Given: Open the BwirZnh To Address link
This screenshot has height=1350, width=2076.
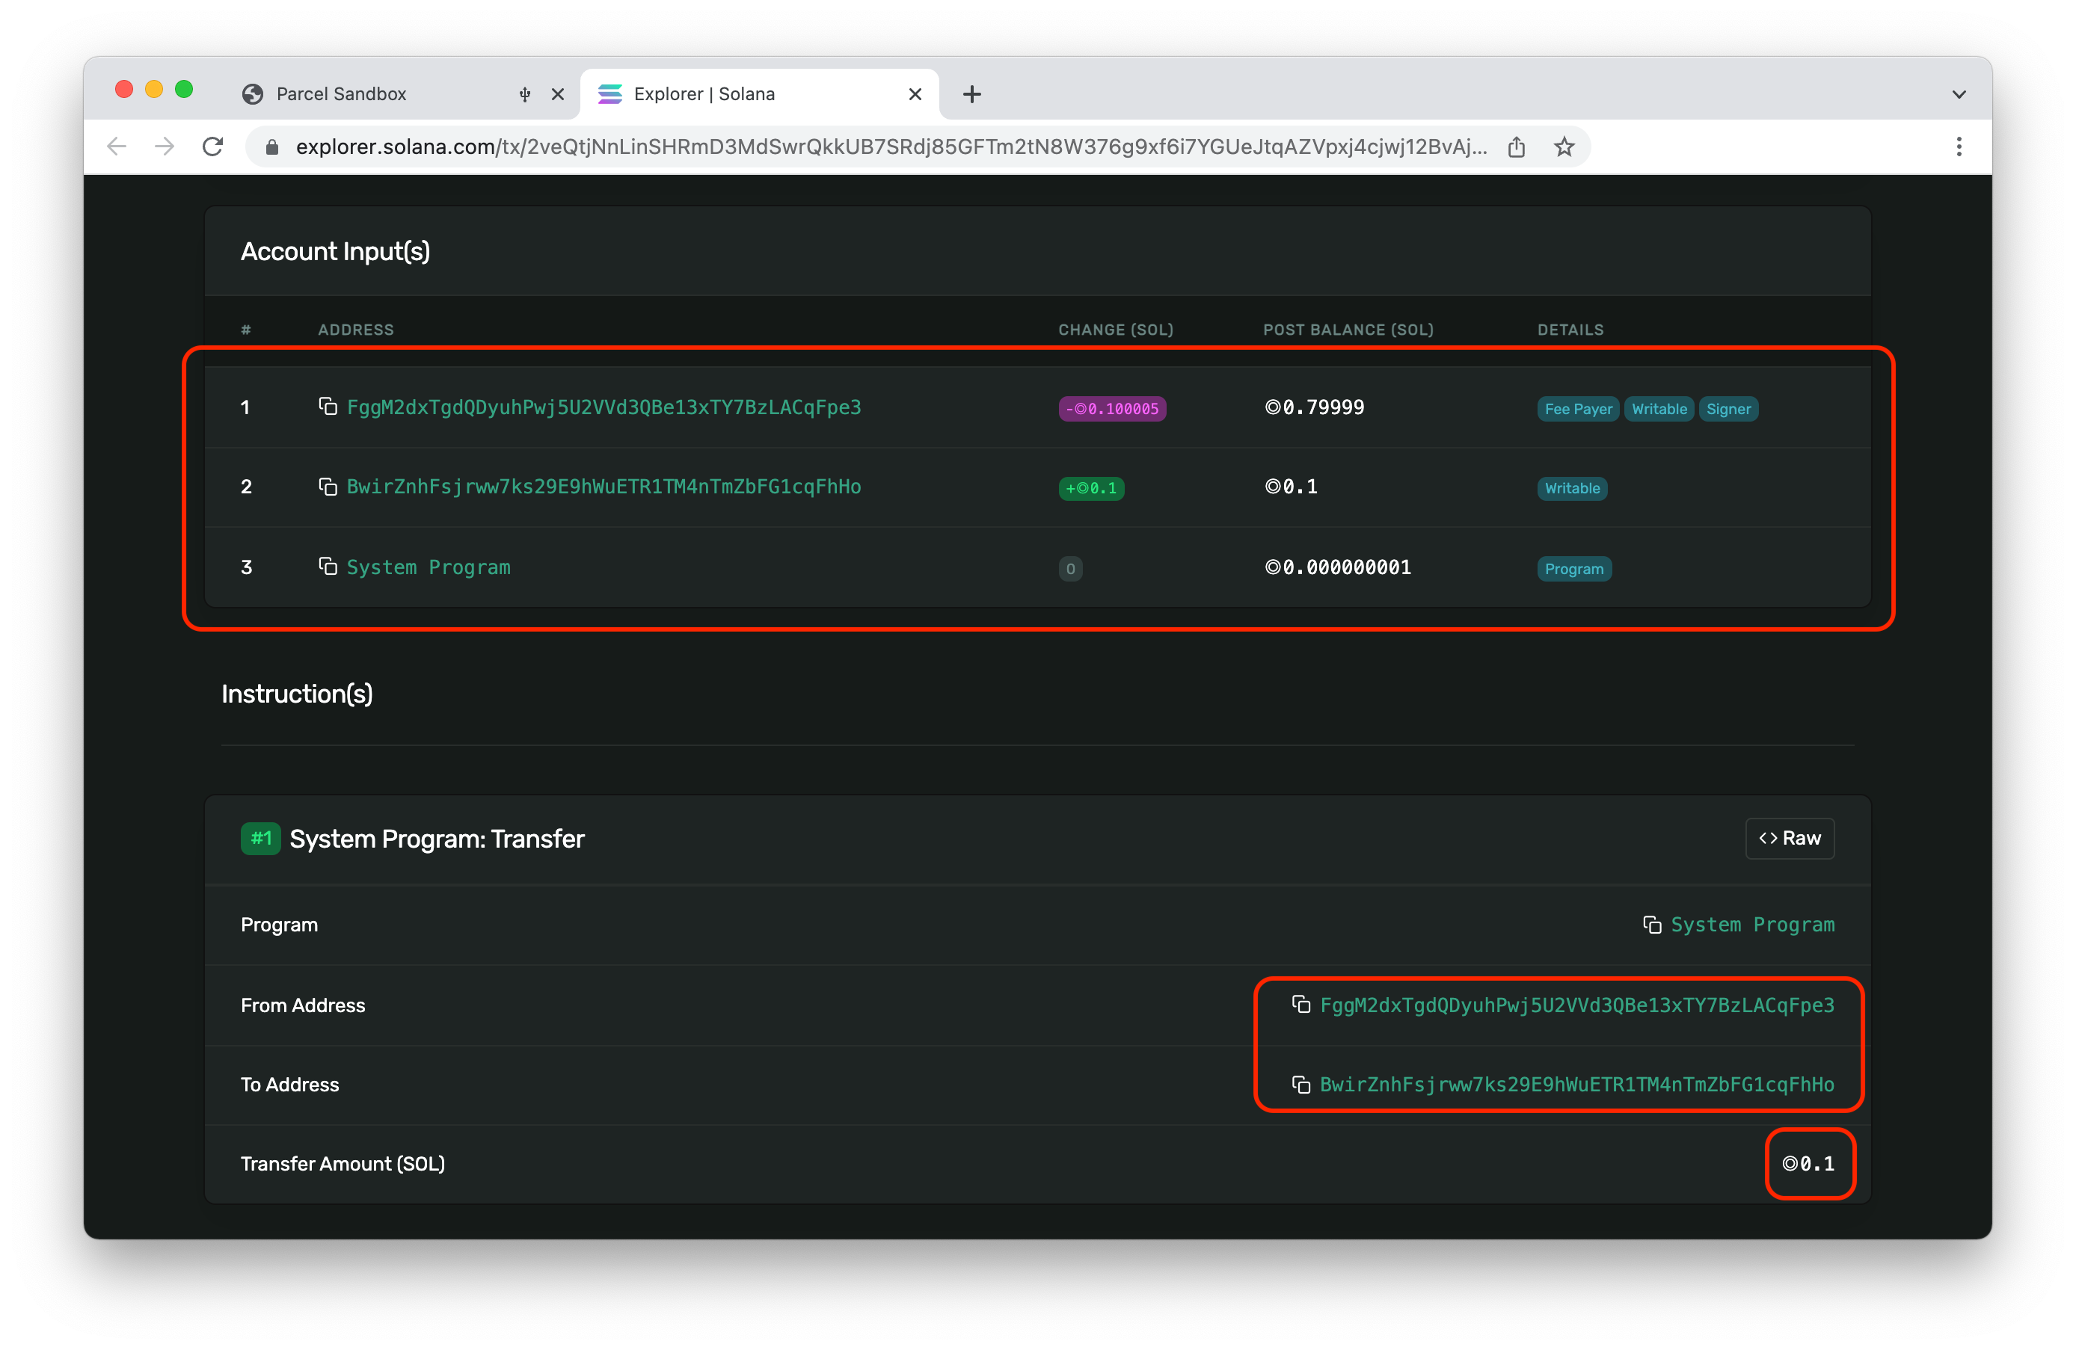Looking at the screenshot, I should click(x=1576, y=1084).
